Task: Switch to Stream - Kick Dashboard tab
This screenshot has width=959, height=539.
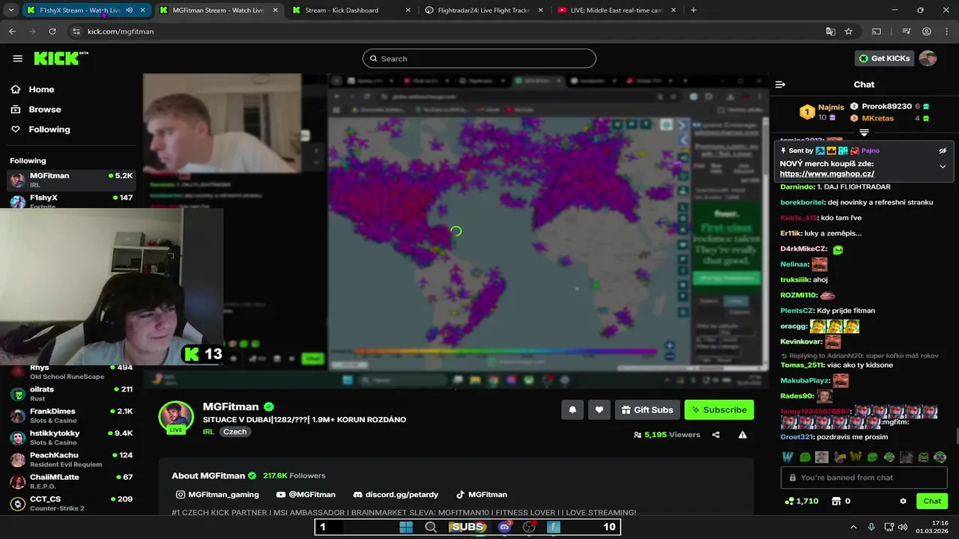Action: tap(351, 10)
